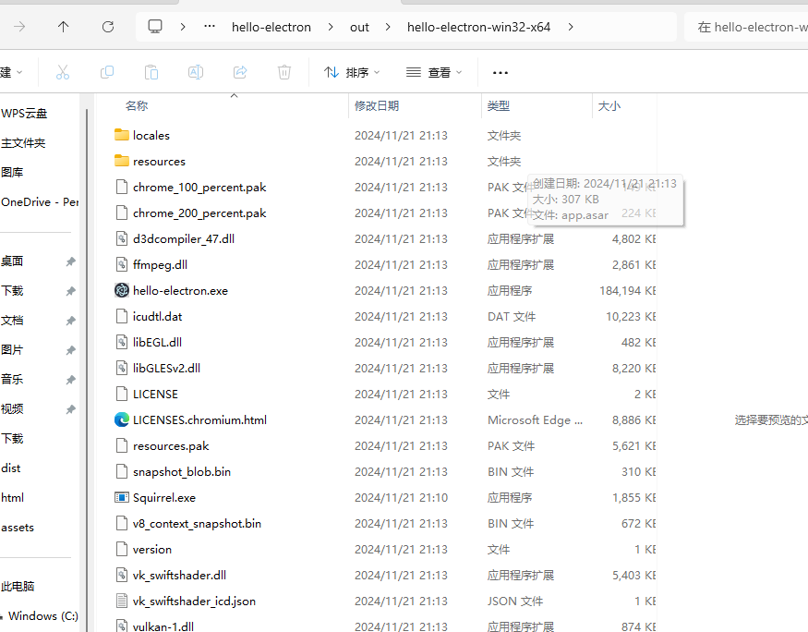Screen dimensions: 808x632
Task: Click the Up one level arrow
Action: coord(64,27)
